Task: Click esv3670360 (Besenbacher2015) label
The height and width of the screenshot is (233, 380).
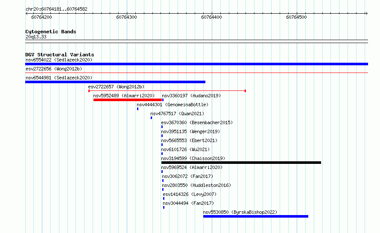Action: tap(197, 122)
